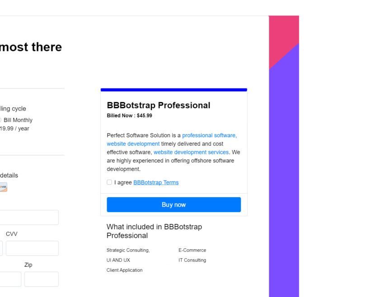Click the IT Consulting feature item
The image size is (375, 297).
pos(192,260)
